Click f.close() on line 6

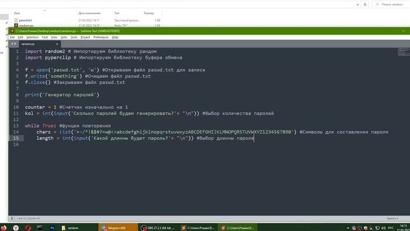[38, 82]
